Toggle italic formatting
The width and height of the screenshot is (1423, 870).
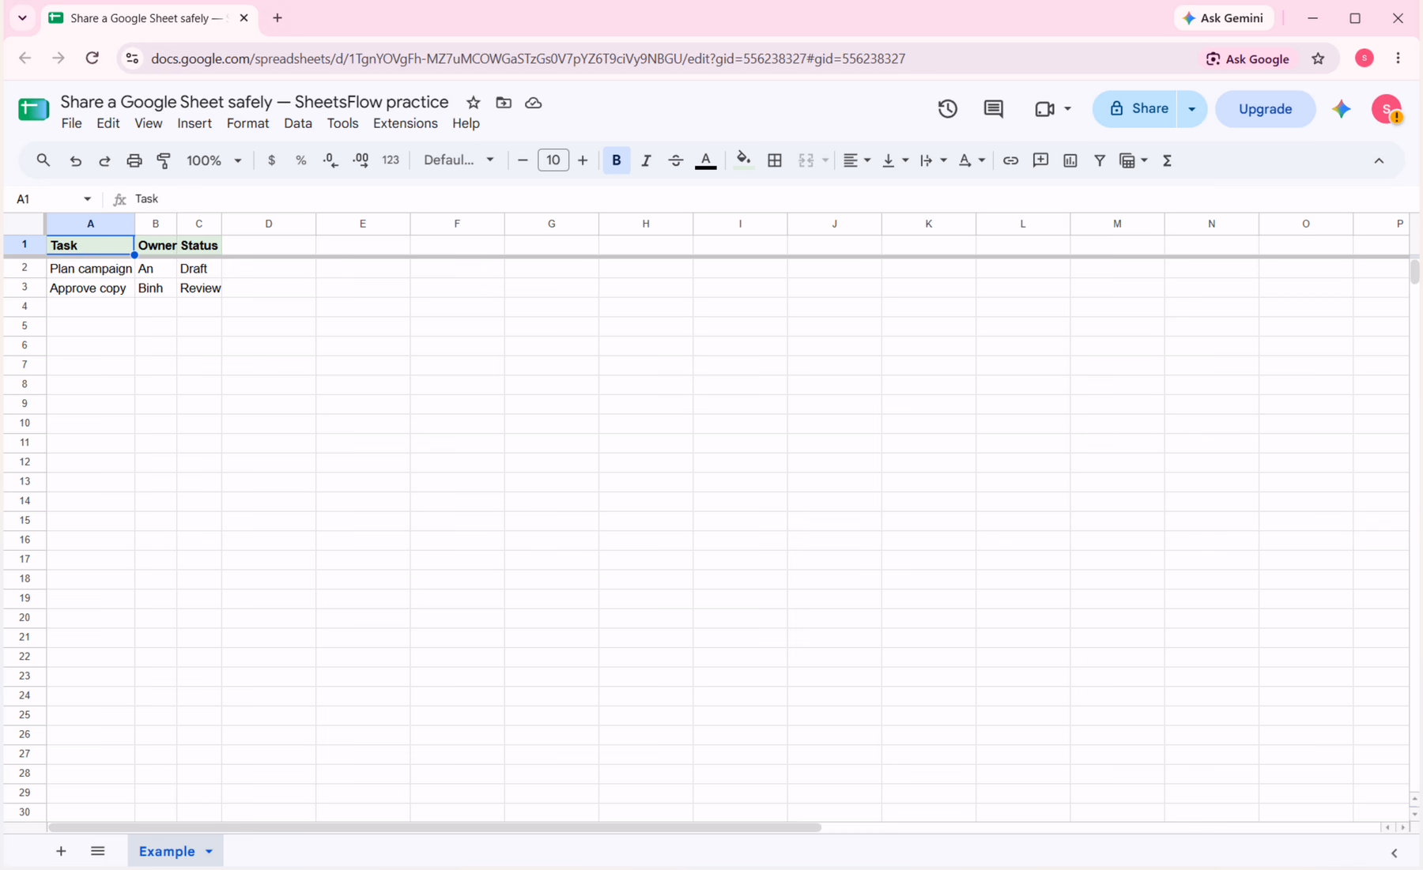point(646,160)
